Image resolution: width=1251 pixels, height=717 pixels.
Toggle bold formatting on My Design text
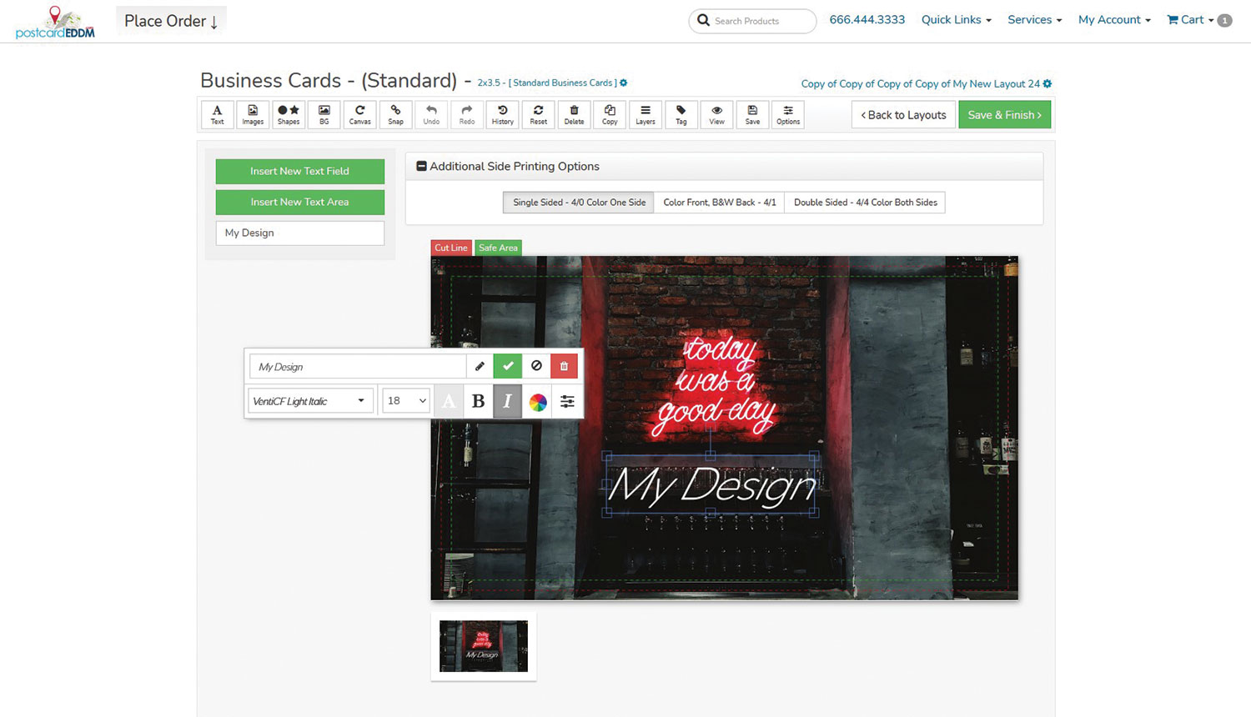(478, 401)
